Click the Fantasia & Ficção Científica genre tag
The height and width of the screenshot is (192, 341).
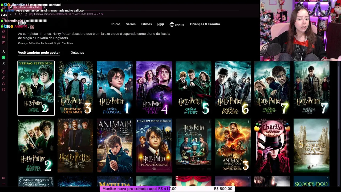(x=57, y=43)
